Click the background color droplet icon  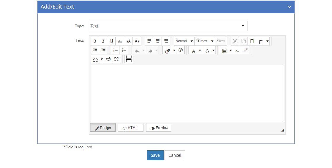click(x=207, y=51)
